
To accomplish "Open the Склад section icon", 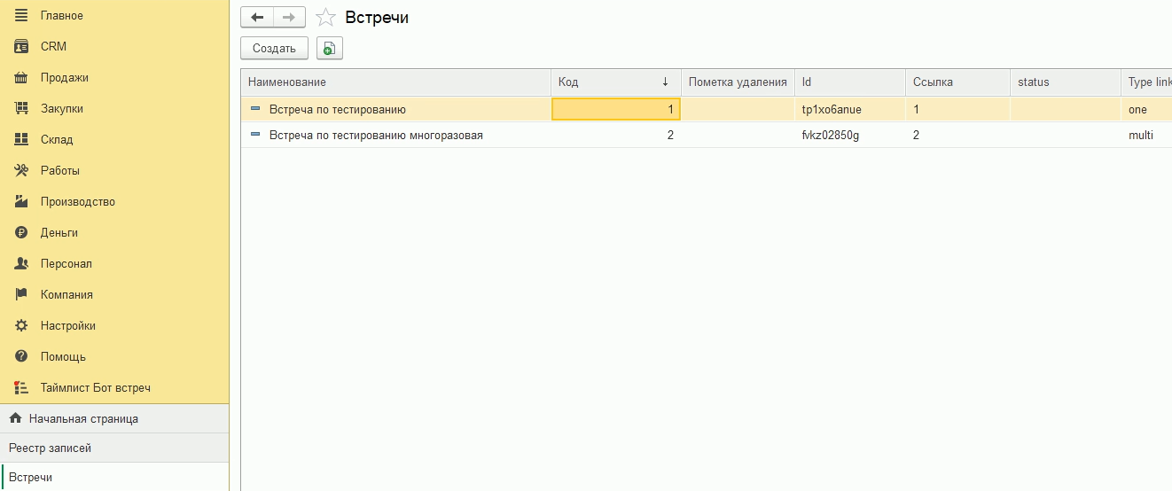I will click(22, 140).
